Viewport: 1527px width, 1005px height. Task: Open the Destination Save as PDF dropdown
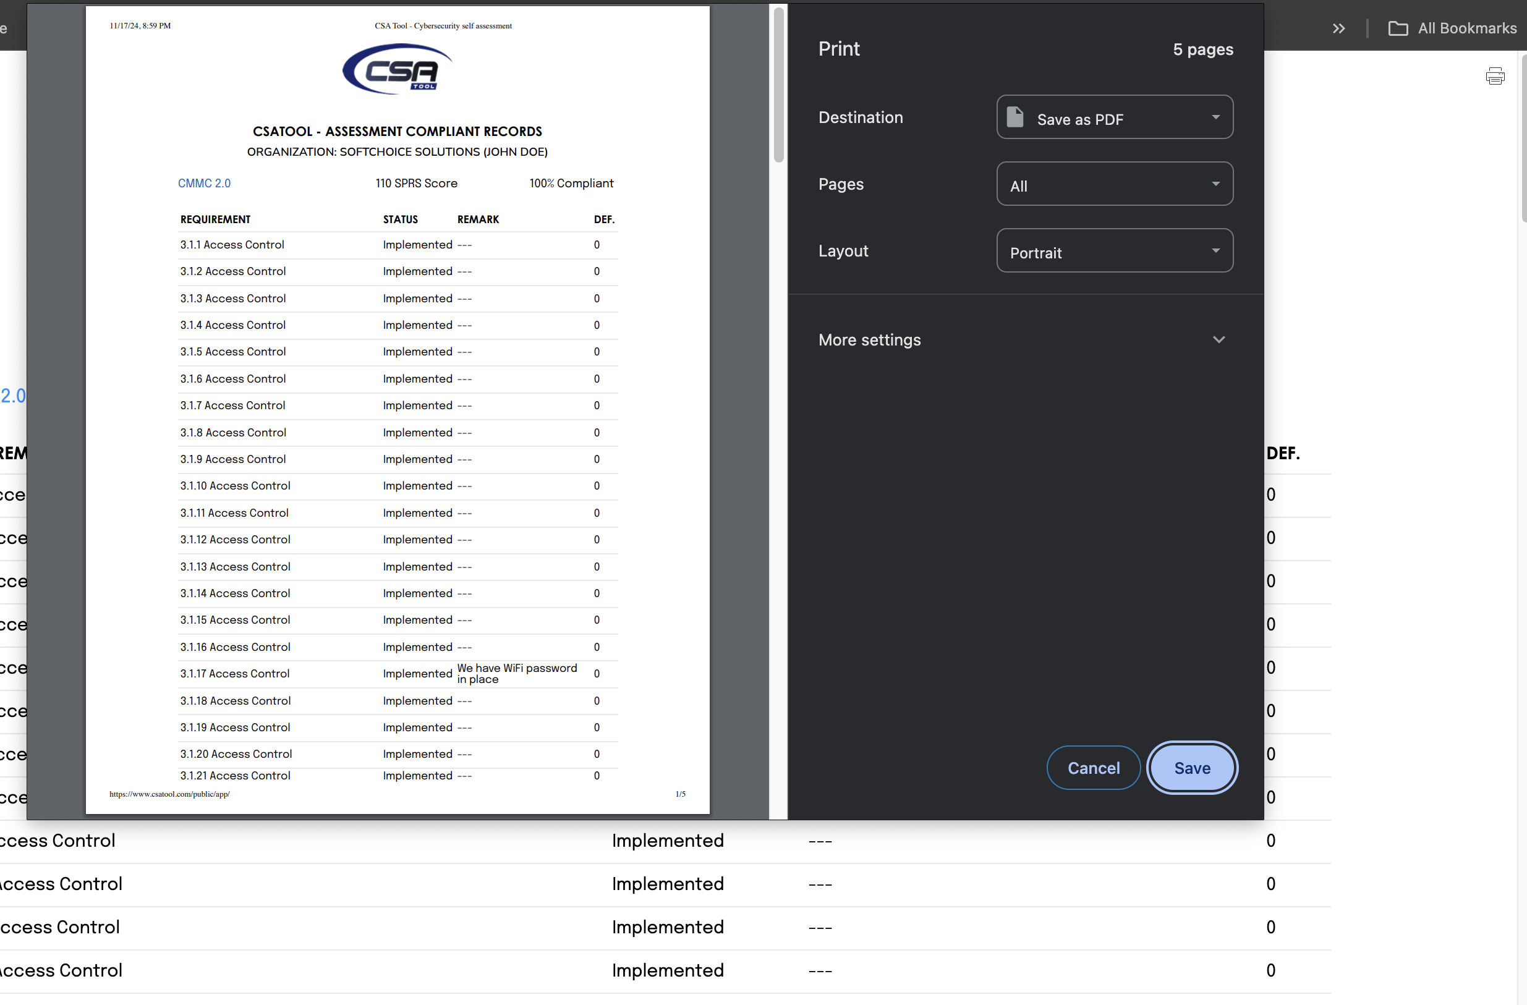tap(1114, 117)
